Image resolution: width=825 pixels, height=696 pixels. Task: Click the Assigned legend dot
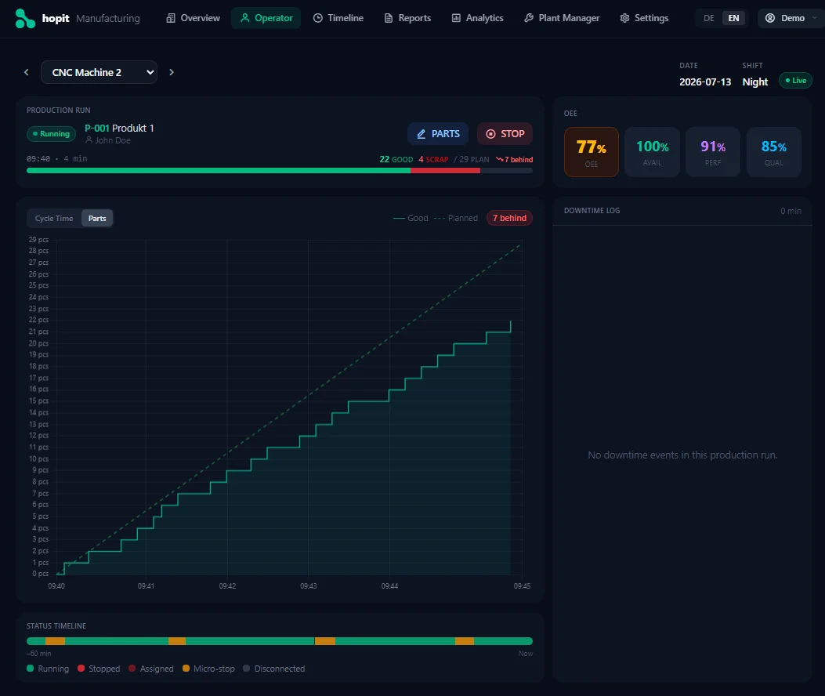pyautogui.click(x=132, y=669)
